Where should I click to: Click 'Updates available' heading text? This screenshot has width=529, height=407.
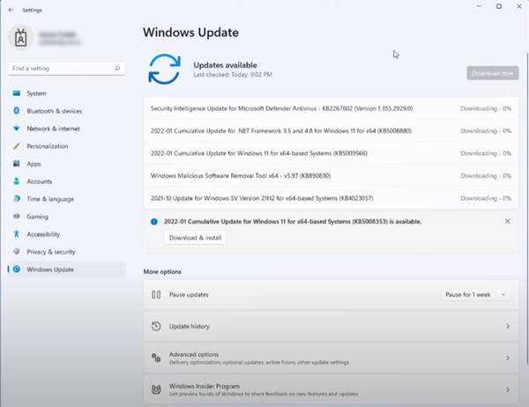pos(225,65)
